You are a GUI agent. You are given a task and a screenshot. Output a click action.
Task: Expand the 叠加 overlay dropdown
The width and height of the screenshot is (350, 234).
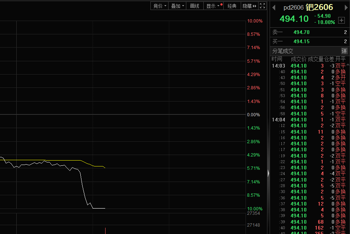point(177,6)
